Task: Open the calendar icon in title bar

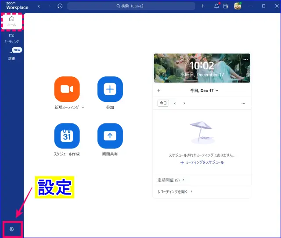Action: tap(226, 6)
